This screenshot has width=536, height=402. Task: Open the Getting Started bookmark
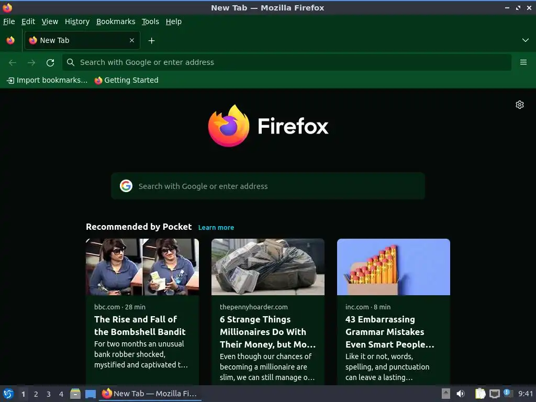pos(127,80)
